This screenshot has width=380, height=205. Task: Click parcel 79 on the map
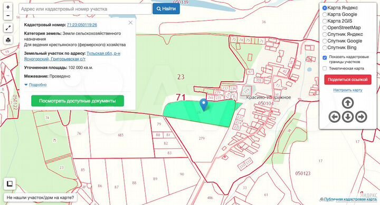[159, 124]
